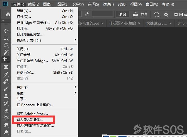187x137 pixels.
Task: Choose Close All (关闭全部) item
Action: [x=45, y=55]
